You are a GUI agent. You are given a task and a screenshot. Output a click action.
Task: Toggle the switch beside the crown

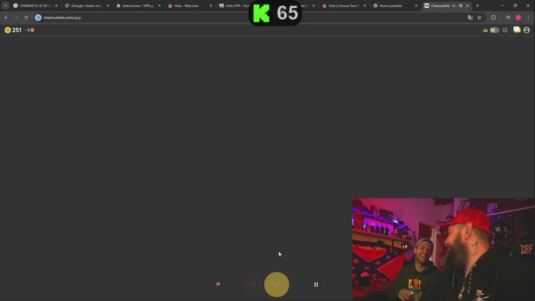(x=494, y=30)
